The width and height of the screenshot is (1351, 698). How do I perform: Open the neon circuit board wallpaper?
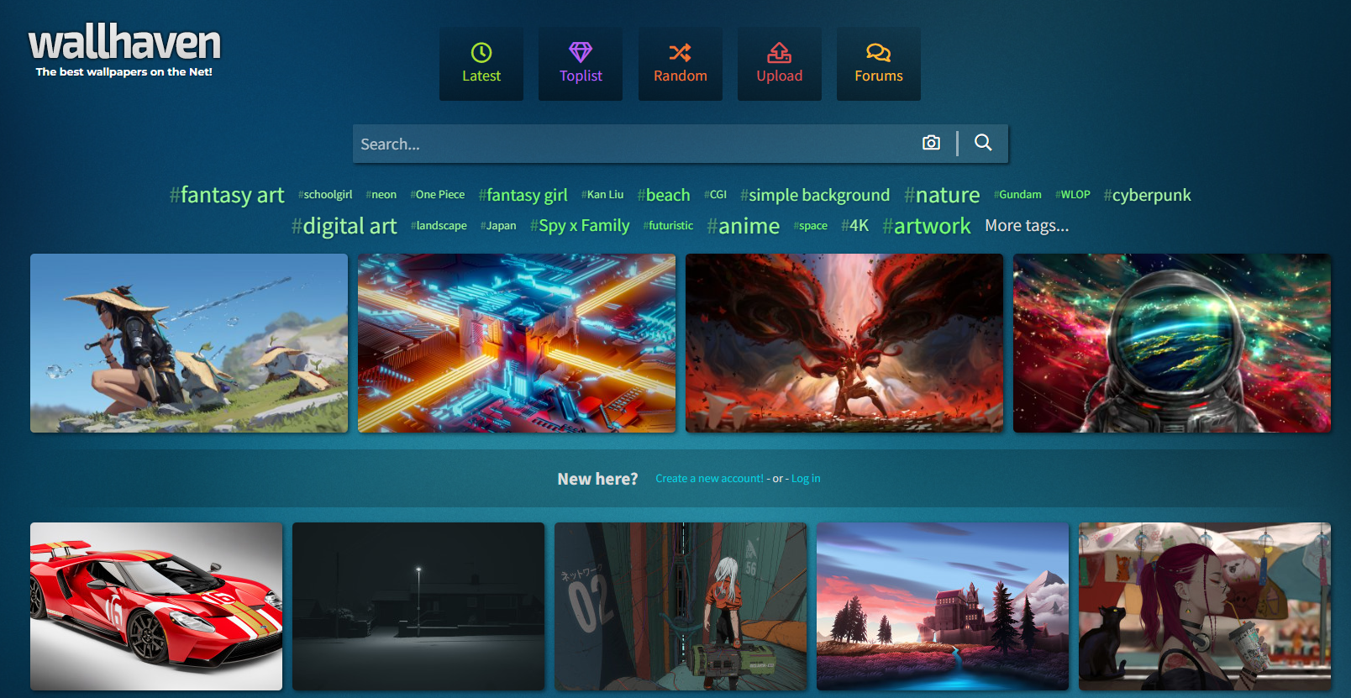coord(517,344)
